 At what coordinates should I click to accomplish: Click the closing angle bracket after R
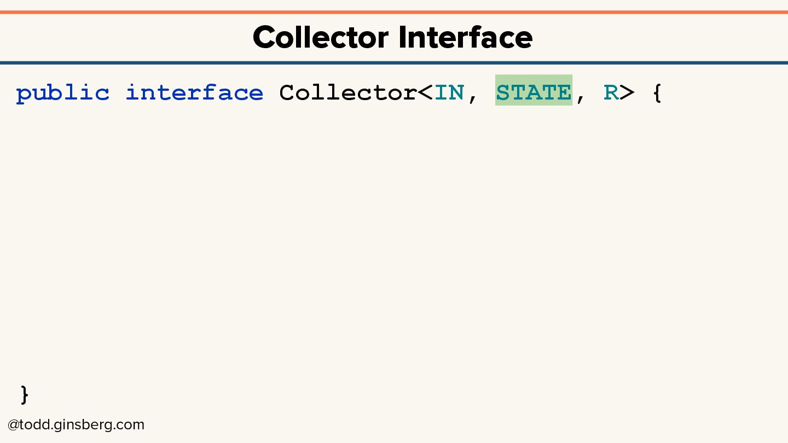(x=627, y=92)
